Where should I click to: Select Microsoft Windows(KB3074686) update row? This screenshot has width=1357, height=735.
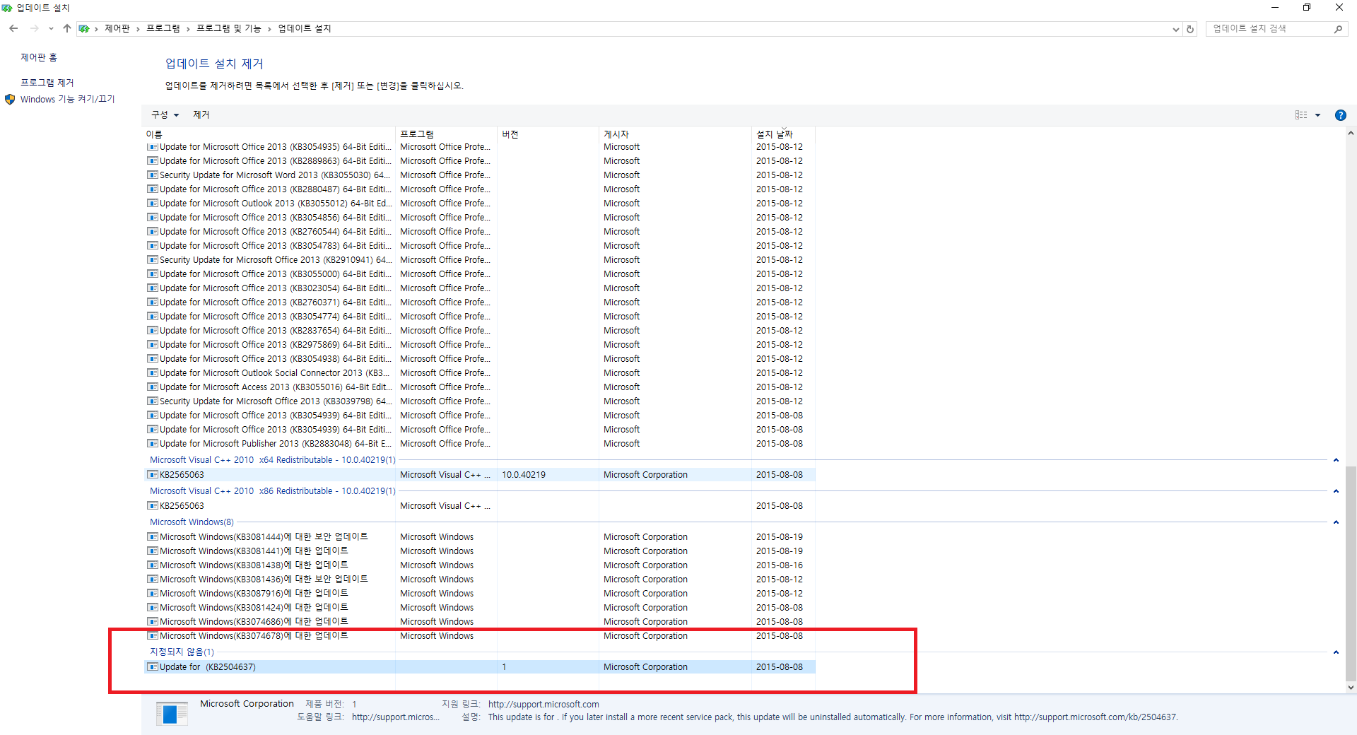coord(479,622)
